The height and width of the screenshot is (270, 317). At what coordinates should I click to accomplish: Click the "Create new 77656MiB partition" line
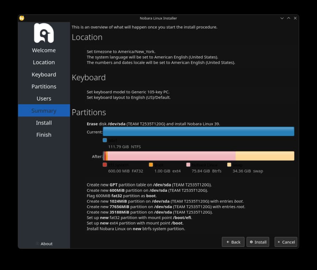[x=166, y=207]
